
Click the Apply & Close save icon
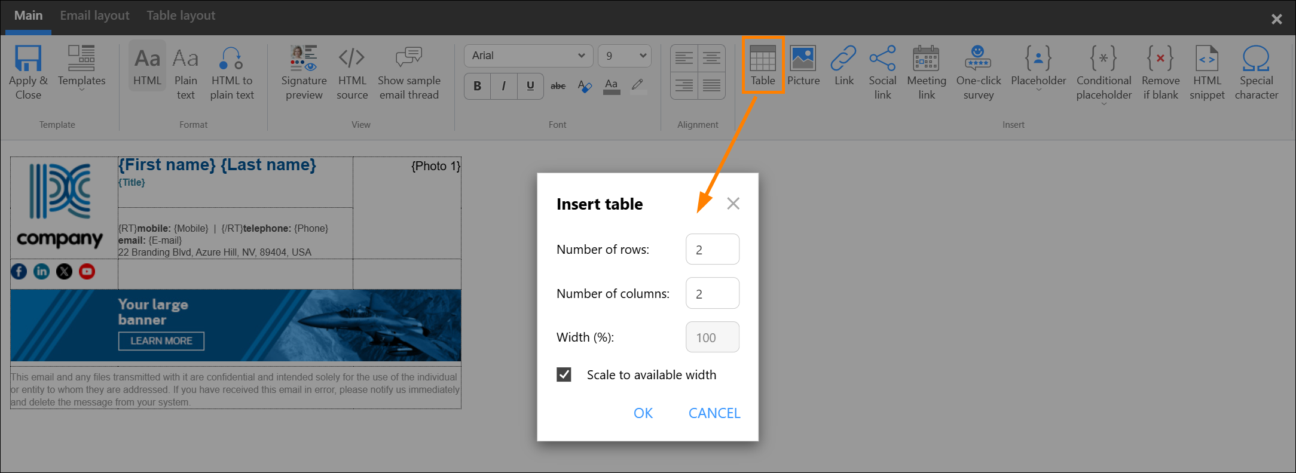pyautogui.click(x=28, y=59)
